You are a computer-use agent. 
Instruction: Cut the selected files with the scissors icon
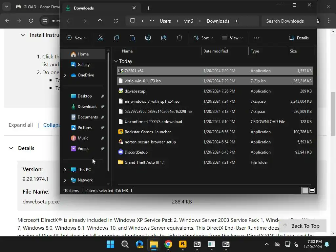[100, 38]
